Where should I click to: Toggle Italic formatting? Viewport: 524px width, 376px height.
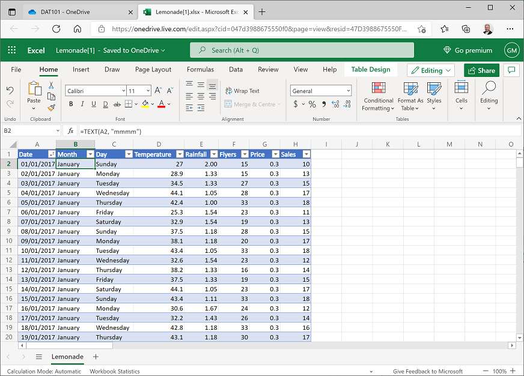point(82,104)
